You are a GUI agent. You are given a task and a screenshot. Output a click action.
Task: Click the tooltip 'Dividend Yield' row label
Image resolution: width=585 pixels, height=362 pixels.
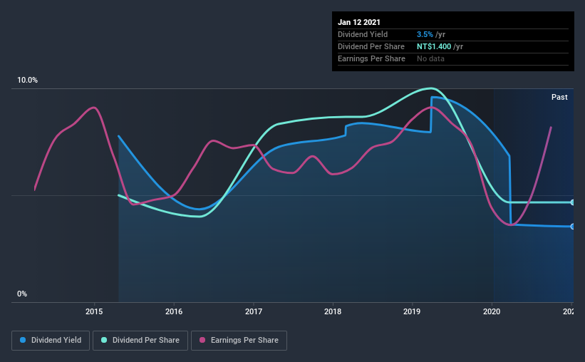[363, 34]
